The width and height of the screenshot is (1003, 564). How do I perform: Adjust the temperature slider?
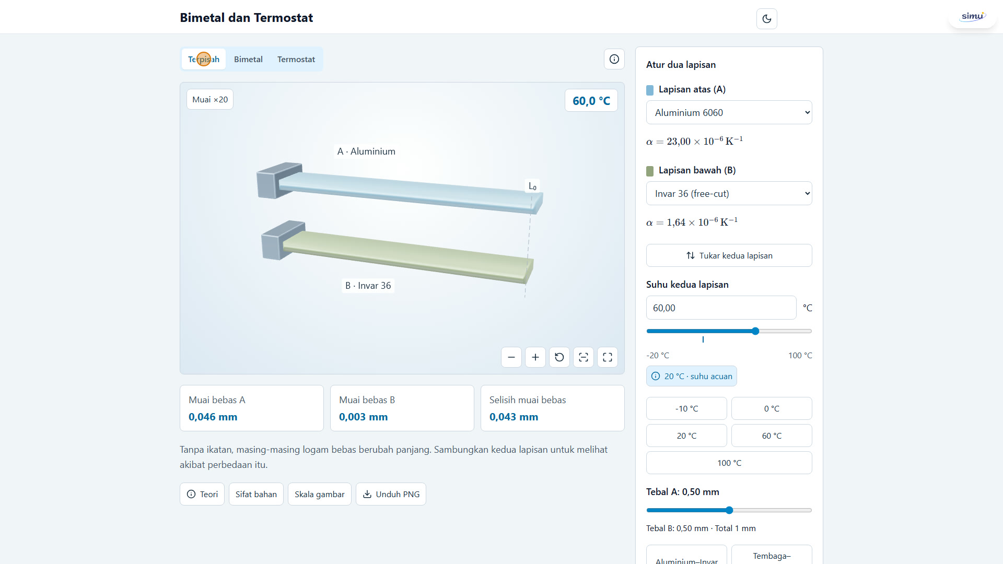click(729, 331)
